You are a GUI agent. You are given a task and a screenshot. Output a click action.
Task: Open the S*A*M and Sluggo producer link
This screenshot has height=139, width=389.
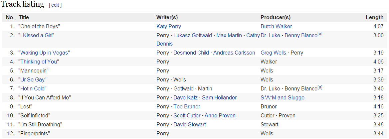283,98
